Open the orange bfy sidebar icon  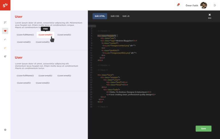5,48
